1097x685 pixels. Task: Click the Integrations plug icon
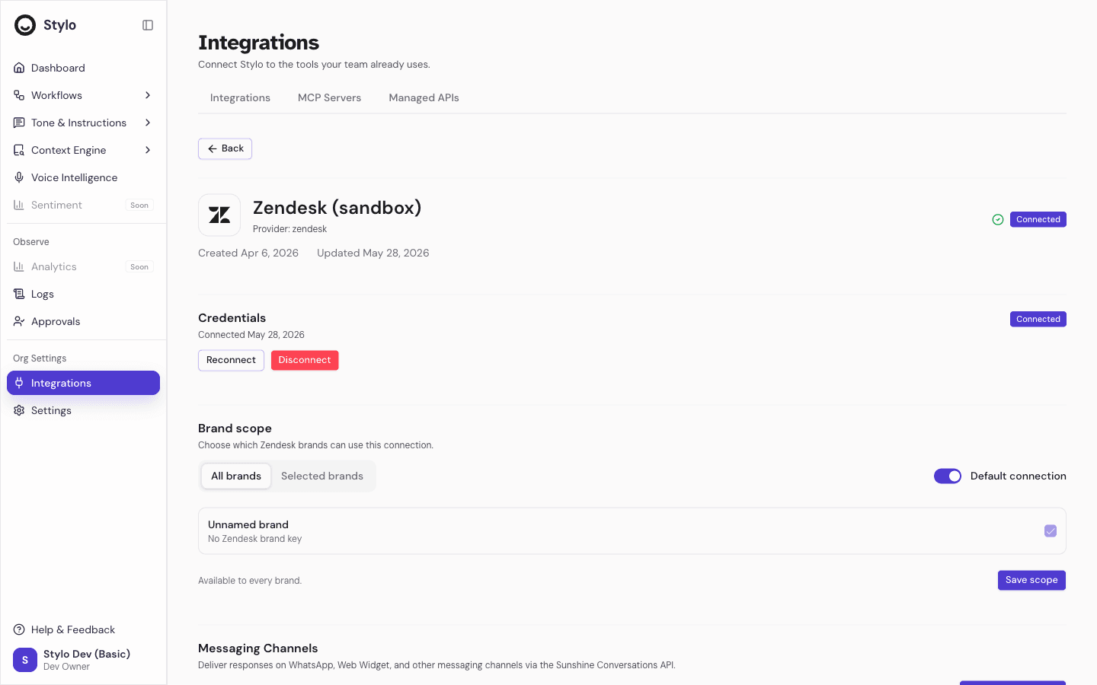pos(19,383)
